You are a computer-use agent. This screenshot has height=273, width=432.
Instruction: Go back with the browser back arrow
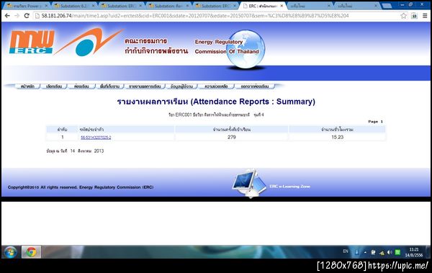7,16
